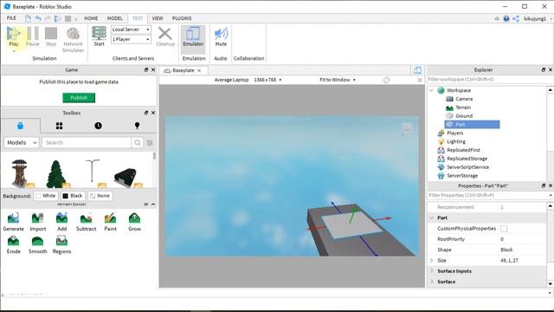Expand the Surface section
554x312 pixels.
tap(431, 282)
